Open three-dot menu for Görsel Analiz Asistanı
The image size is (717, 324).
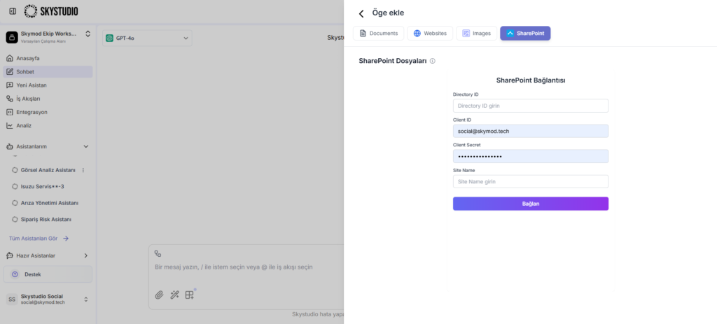click(x=83, y=170)
